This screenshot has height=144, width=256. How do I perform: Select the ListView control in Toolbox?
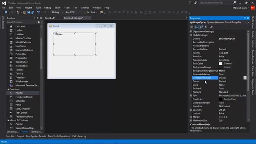(20, 34)
